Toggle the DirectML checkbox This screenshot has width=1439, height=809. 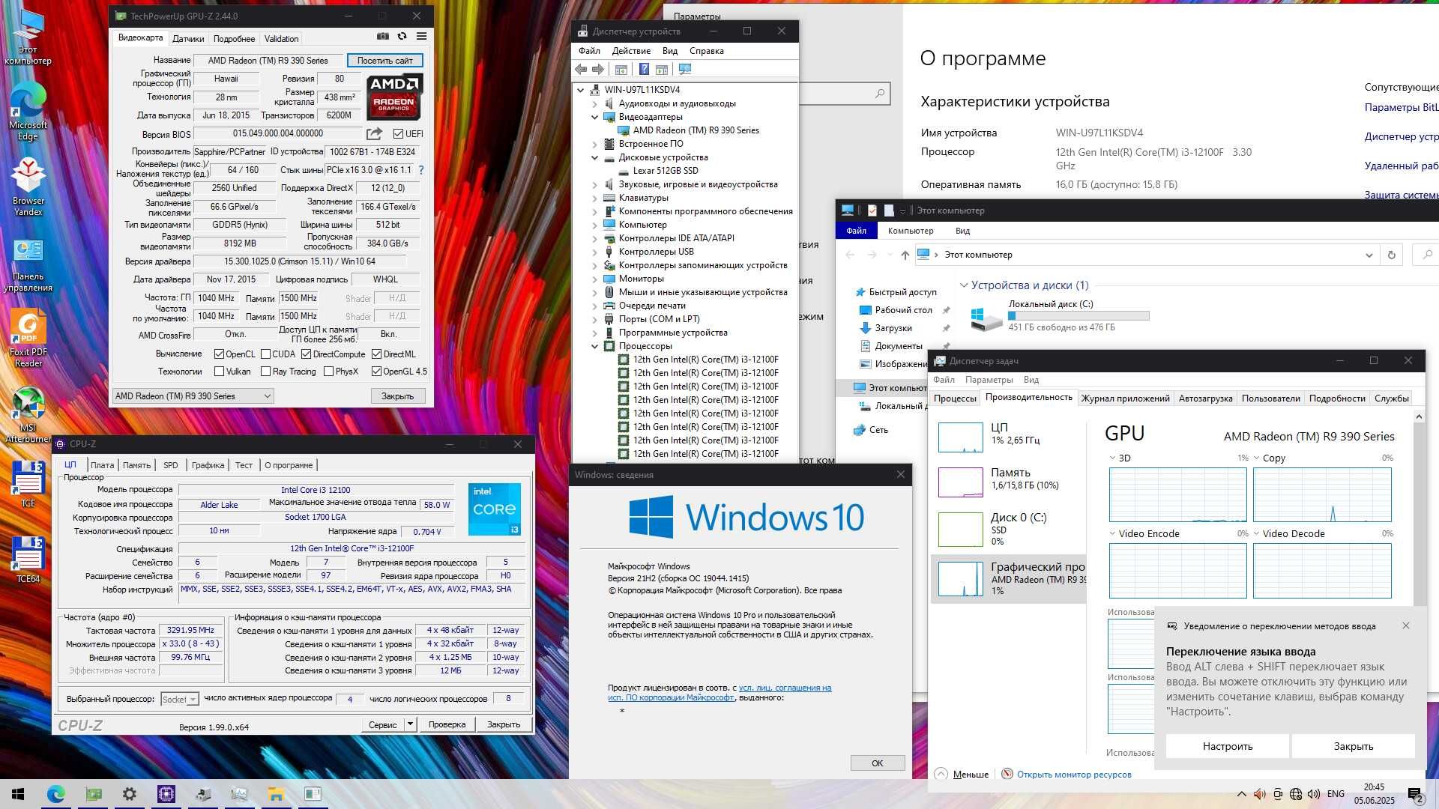point(376,354)
